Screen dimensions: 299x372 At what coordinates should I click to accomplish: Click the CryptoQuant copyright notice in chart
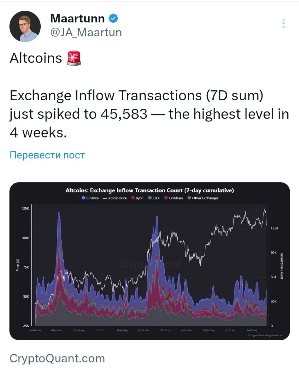click(x=266, y=335)
